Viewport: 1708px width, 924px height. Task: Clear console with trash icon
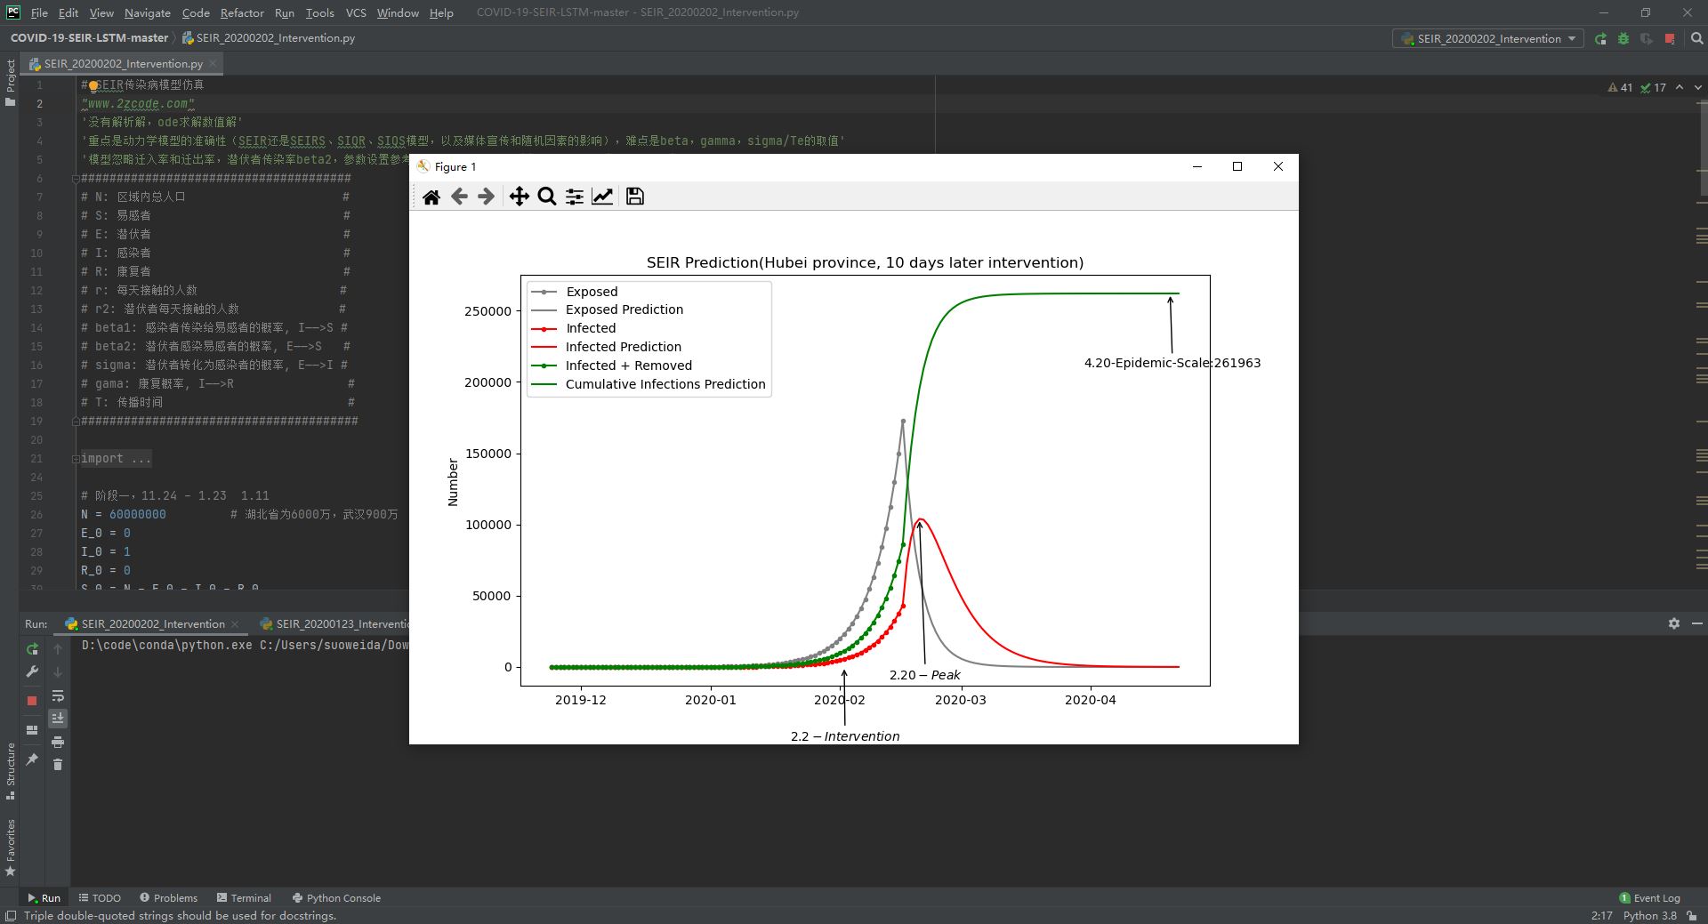(58, 765)
